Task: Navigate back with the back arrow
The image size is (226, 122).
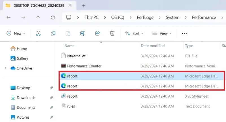Action: (8, 17)
